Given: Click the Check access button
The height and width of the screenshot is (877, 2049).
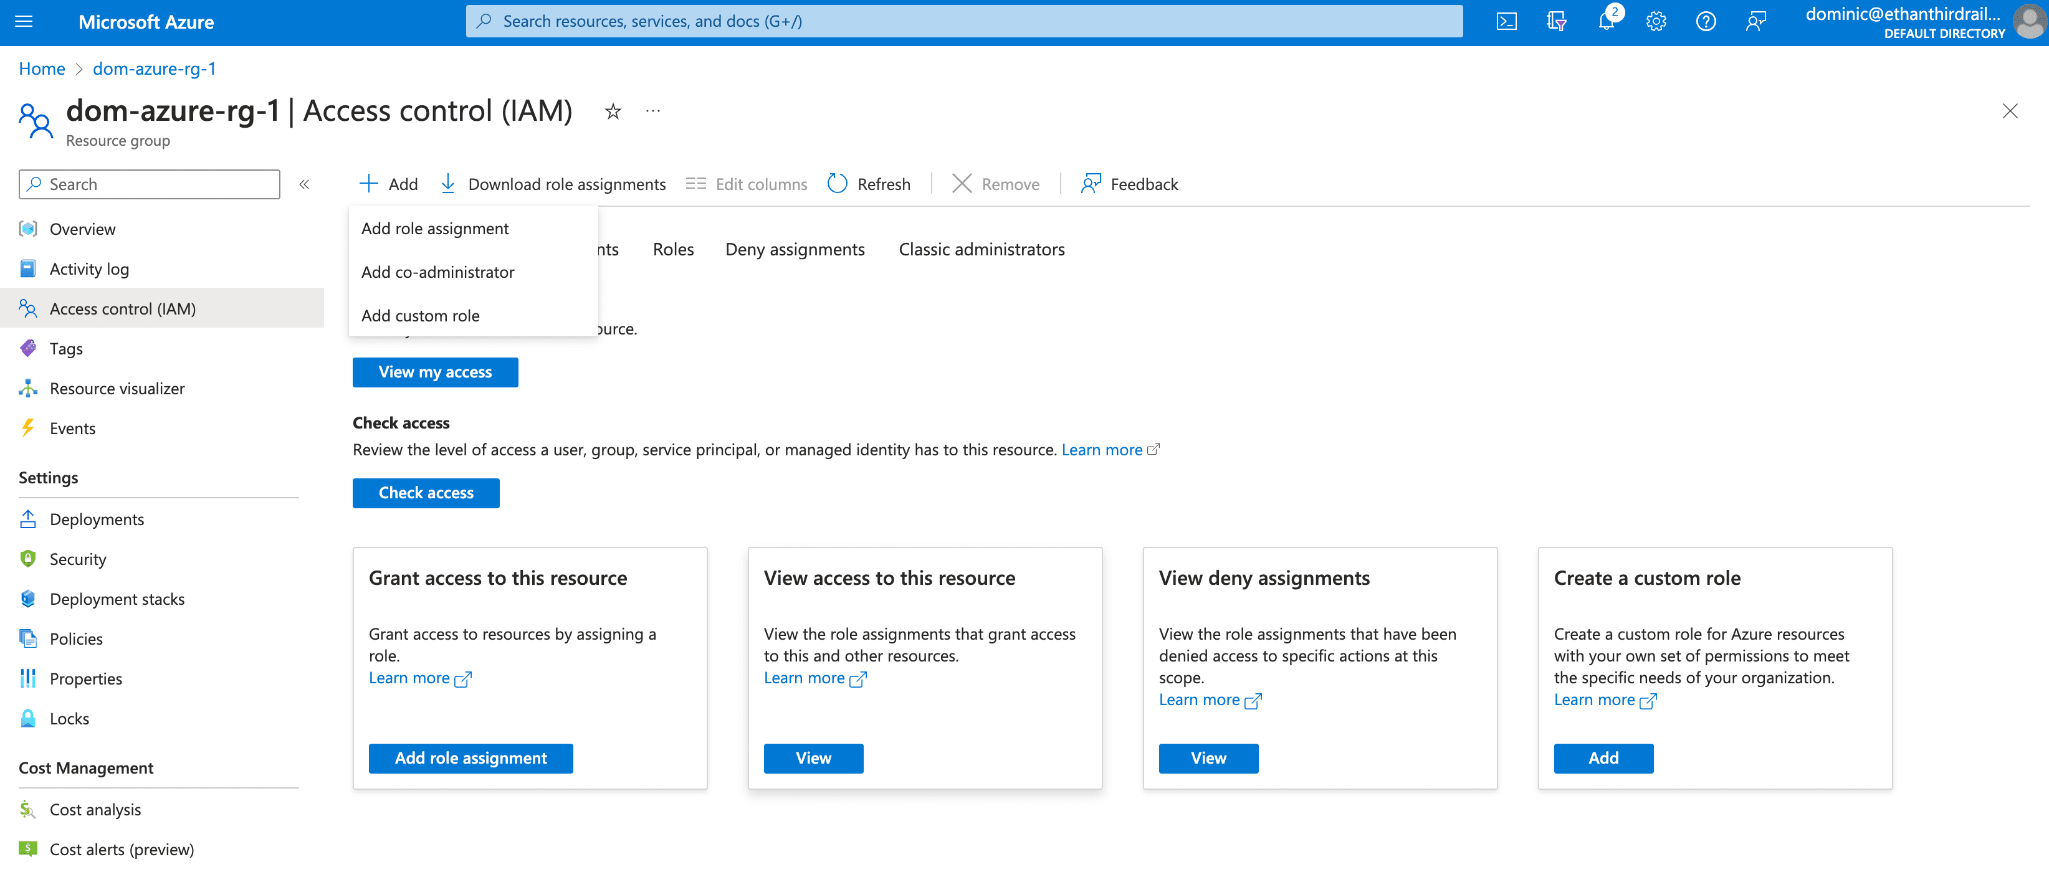Looking at the screenshot, I should [x=426, y=493].
